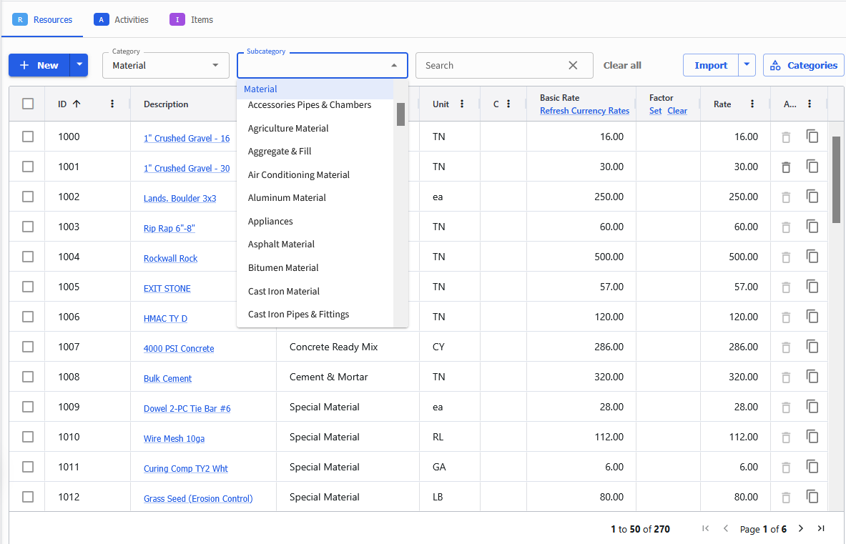
Task: Open C column menu dots
Action: (x=508, y=104)
